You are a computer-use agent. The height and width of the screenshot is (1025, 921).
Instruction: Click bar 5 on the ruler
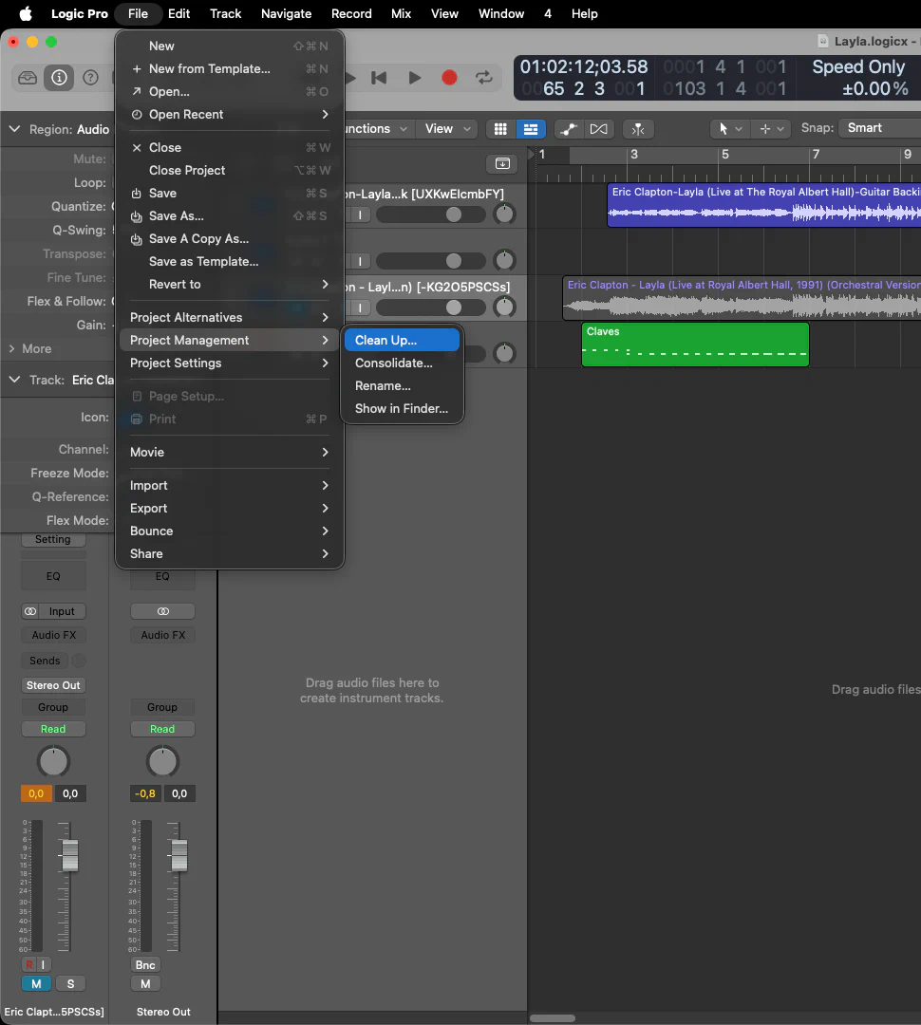coord(724,156)
